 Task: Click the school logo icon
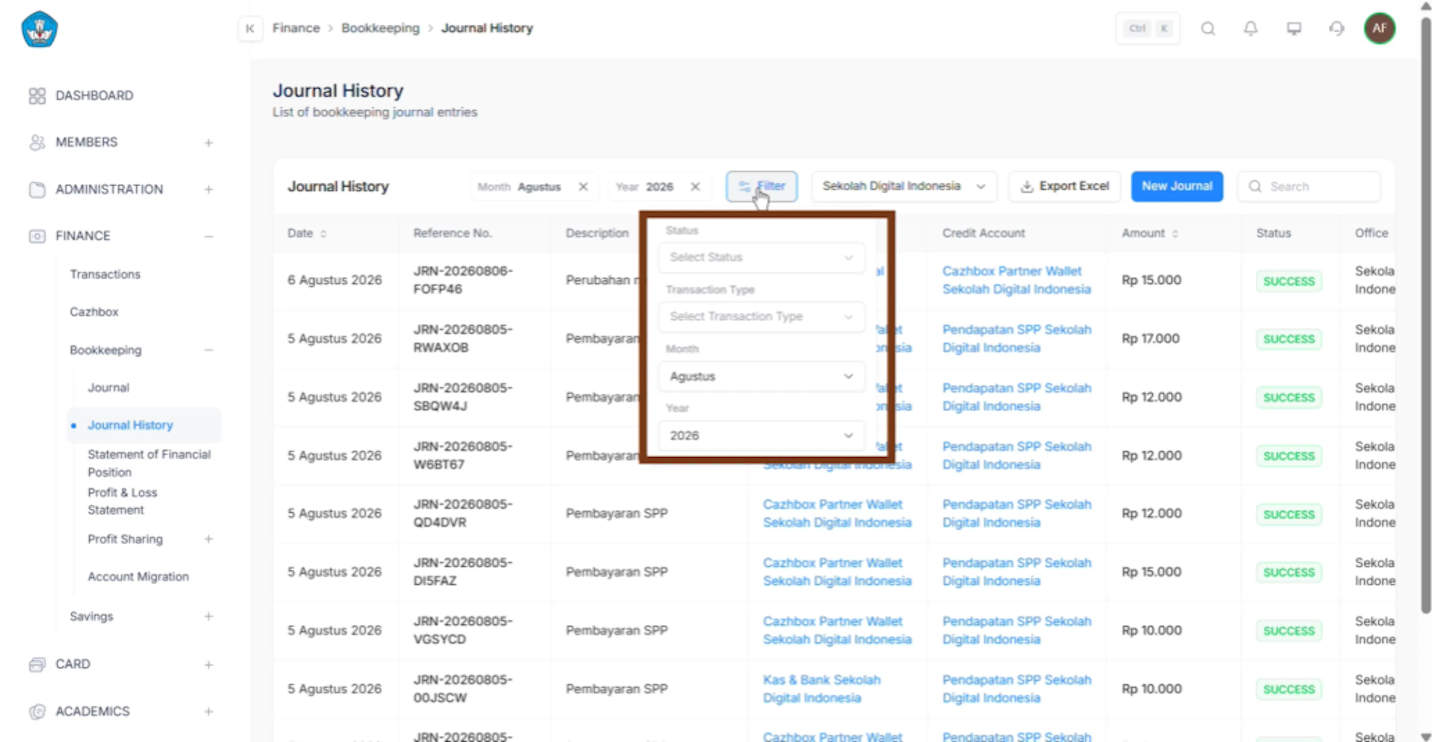[x=39, y=29]
